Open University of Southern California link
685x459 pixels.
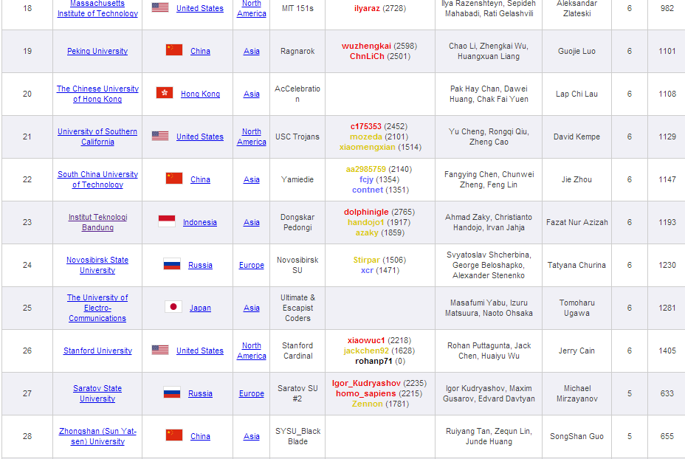[x=97, y=137]
